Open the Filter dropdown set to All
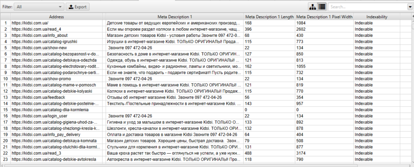 coord(39,7)
